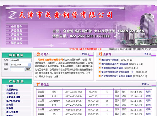The height and width of the screenshot is (116, 157).
Task: Click 更多>> in 公司简介 section
Action: click(x=85, y=54)
